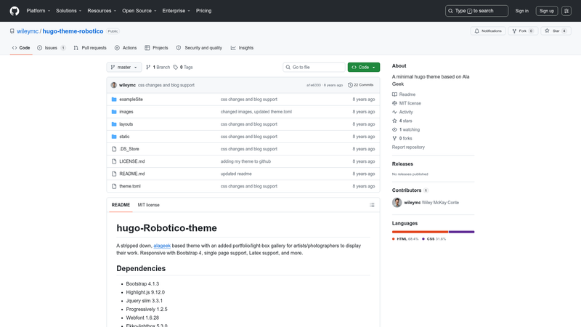Open the Copilot/app menu icon beside Sign up
This screenshot has width=581, height=327.
pyautogui.click(x=566, y=11)
